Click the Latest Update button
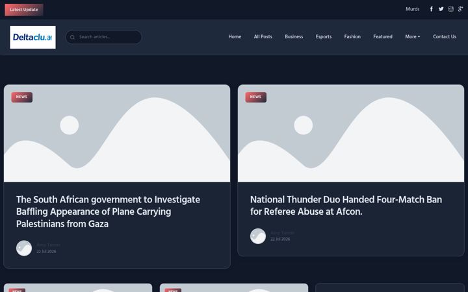This screenshot has height=292, width=468. coord(24,10)
